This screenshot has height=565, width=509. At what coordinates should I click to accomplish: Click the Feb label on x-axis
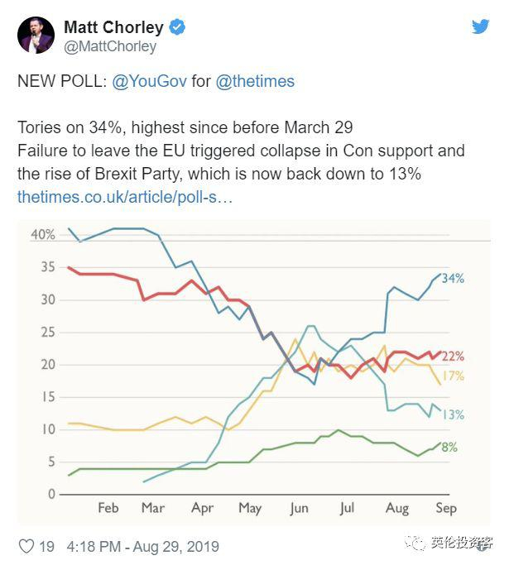click(x=108, y=508)
